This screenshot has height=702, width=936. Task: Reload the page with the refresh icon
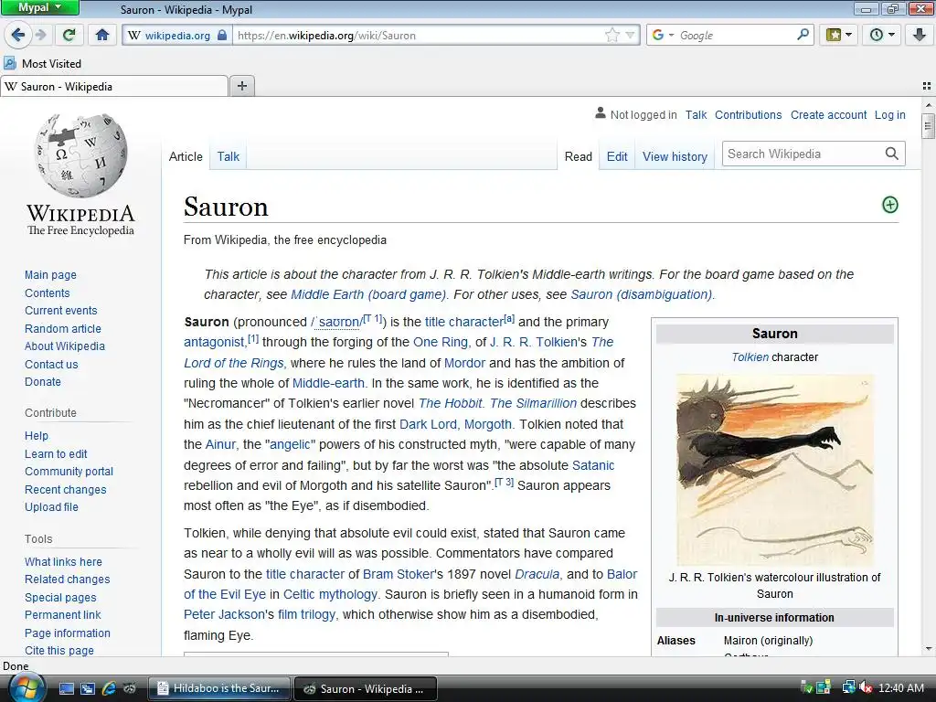click(x=69, y=36)
